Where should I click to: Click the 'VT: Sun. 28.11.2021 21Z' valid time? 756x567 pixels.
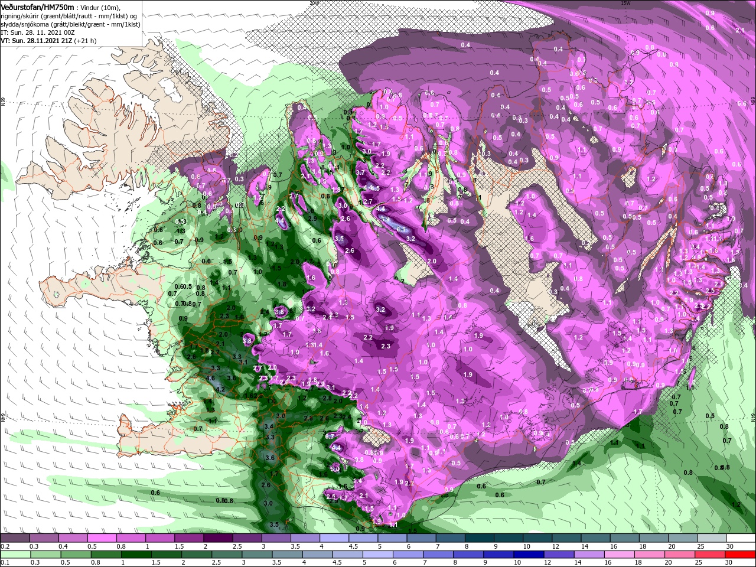coord(36,41)
